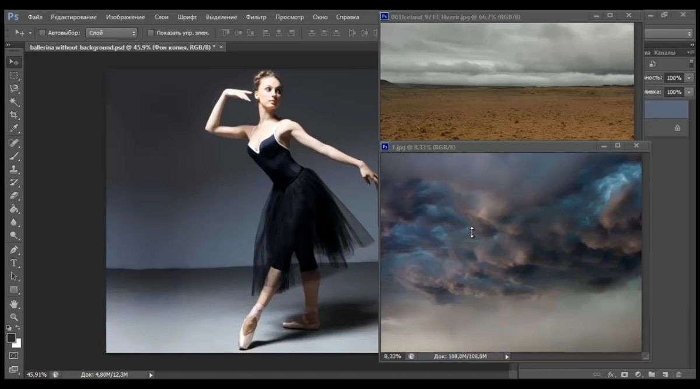Create a new layer group
This screenshot has height=389, width=700.
[652, 374]
